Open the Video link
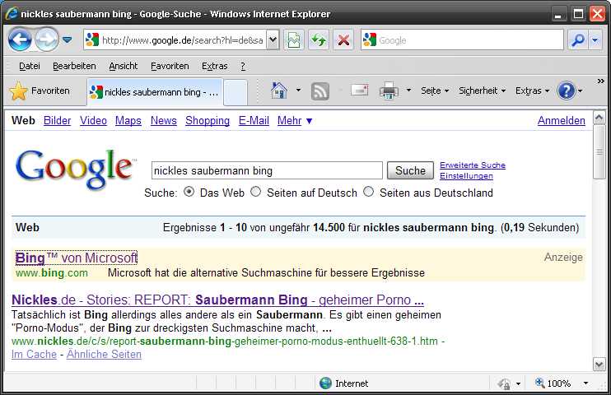 tap(93, 121)
